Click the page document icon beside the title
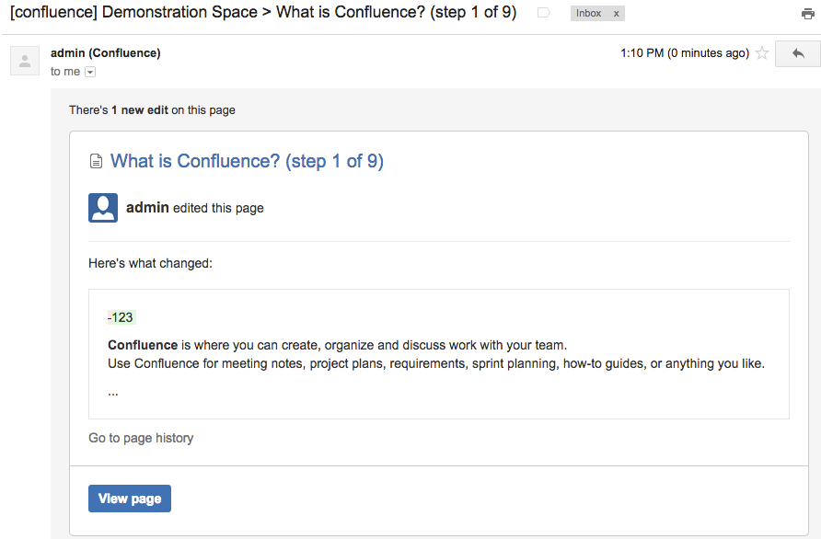 (x=96, y=162)
